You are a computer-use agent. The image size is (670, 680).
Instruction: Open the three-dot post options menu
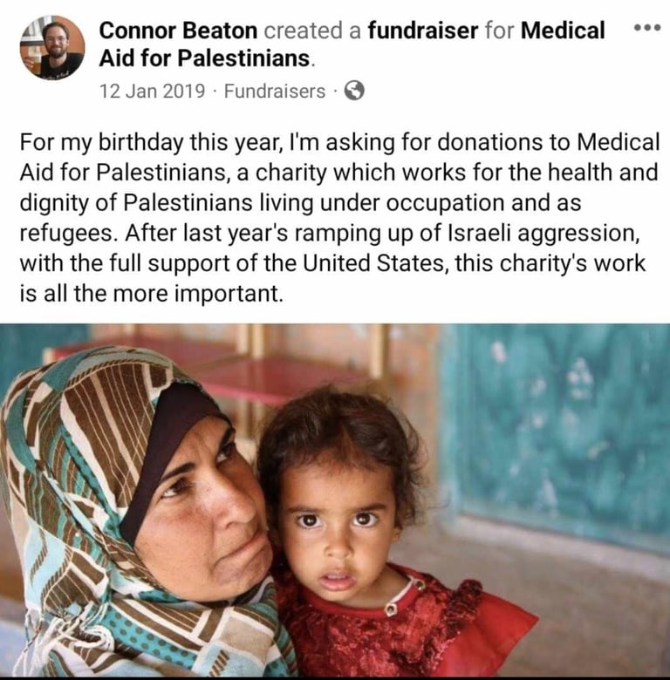646,28
